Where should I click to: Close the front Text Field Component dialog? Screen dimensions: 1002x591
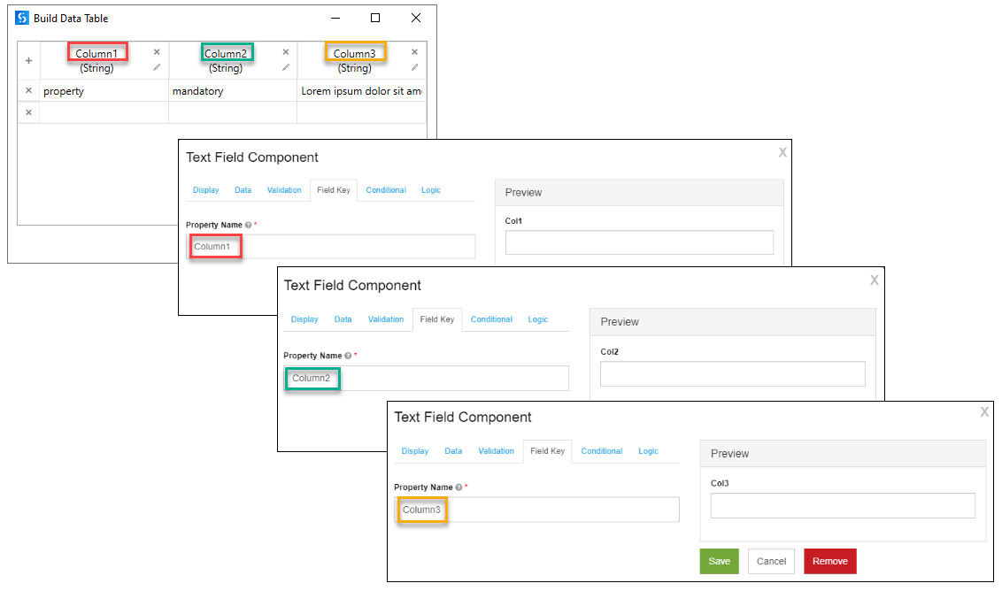[984, 412]
